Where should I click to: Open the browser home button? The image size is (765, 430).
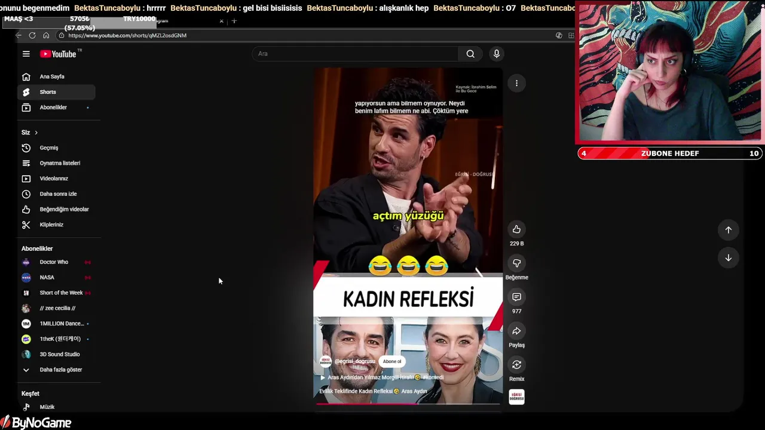[x=46, y=35]
